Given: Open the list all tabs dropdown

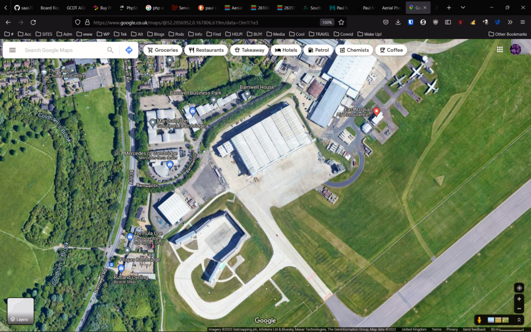Looking at the screenshot, I should coord(463,8).
